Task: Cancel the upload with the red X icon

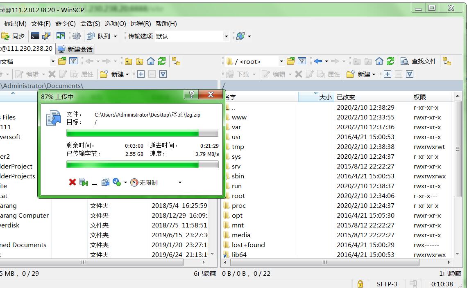Action: tap(73, 182)
